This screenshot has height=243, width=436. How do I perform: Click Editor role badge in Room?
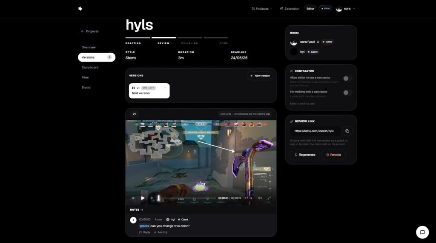(327, 42)
